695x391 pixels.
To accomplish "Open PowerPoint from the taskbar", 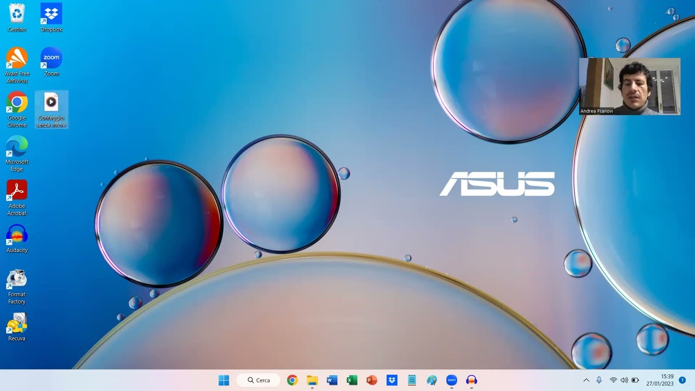I will click(372, 380).
